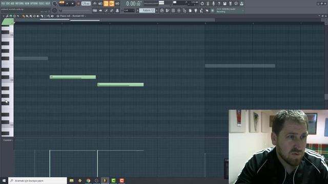Adjust the master volume knob
The width and height of the screenshot is (328, 184).
pyautogui.click(x=54, y=4)
